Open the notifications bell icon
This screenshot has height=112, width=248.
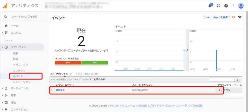pos(210,6)
